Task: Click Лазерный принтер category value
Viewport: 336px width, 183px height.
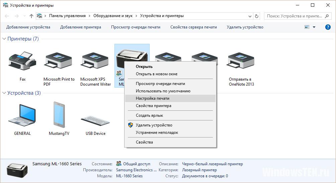Action: tap(199, 170)
